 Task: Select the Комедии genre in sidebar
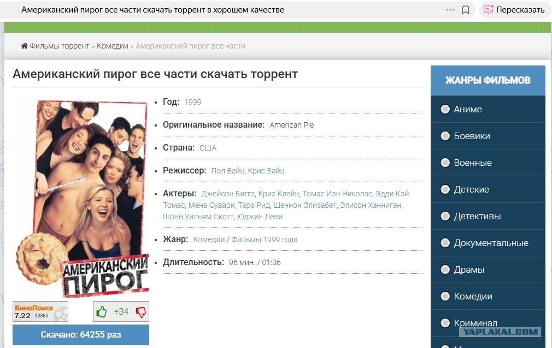click(488, 296)
